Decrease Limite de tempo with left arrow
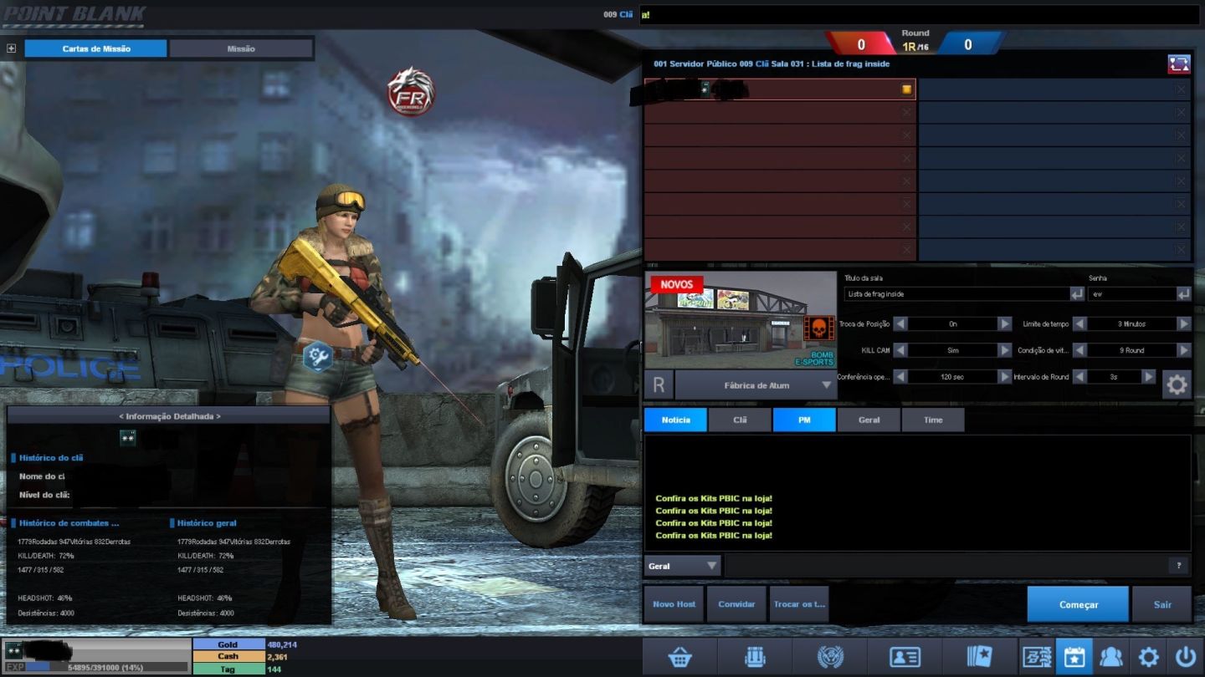 pos(1080,323)
